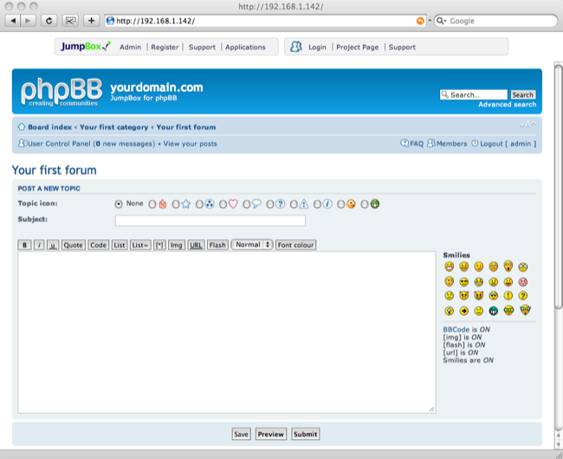This screenshot has width=563, height=459.
Task: Open the Normal font size dropdown
Action: (x=252, y=245)
